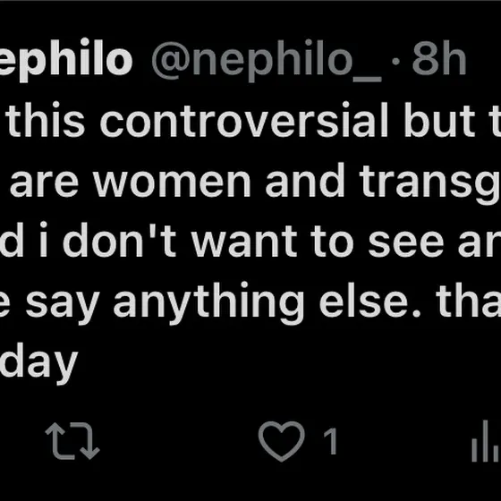Click the word "don't" in the tweet
This screenshot has width=501, height=501.
coord(120,240)
